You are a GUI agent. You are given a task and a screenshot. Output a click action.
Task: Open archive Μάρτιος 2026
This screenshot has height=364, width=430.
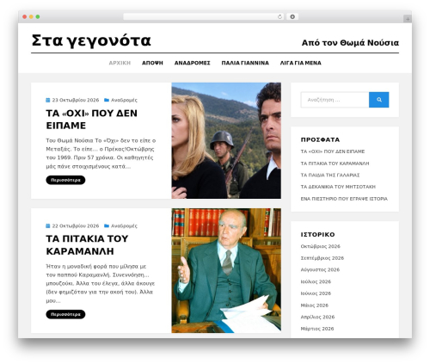coord(317,329)
